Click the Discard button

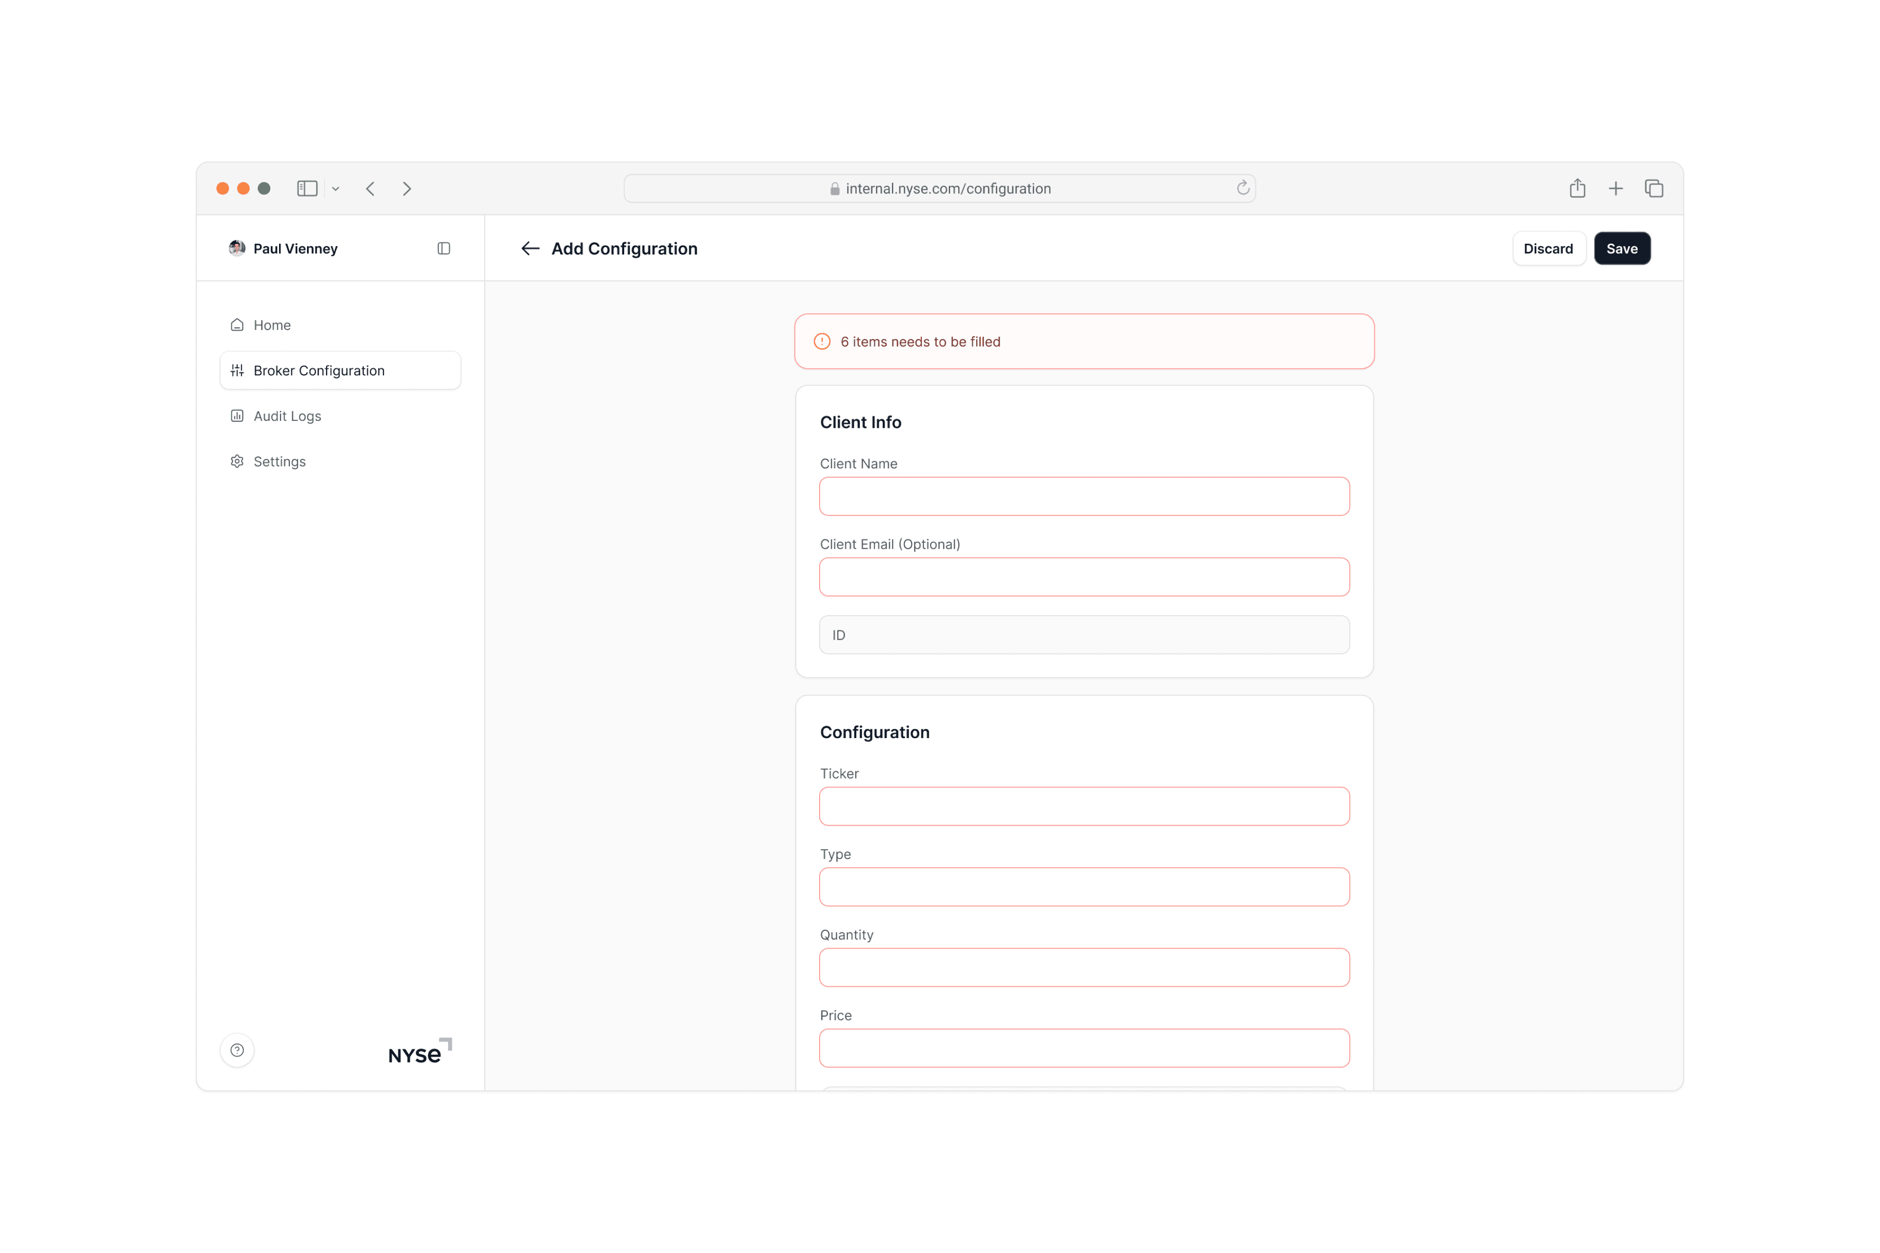(1548, 249)
